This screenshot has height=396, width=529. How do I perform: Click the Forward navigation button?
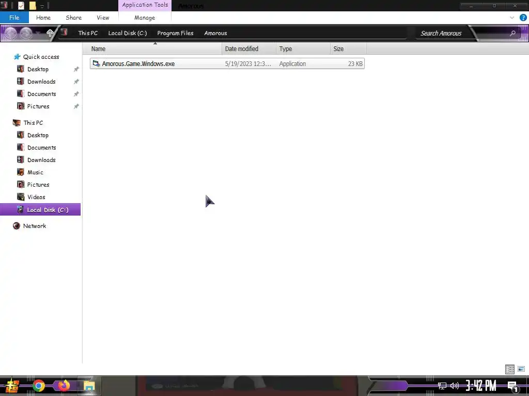[26, 33]
